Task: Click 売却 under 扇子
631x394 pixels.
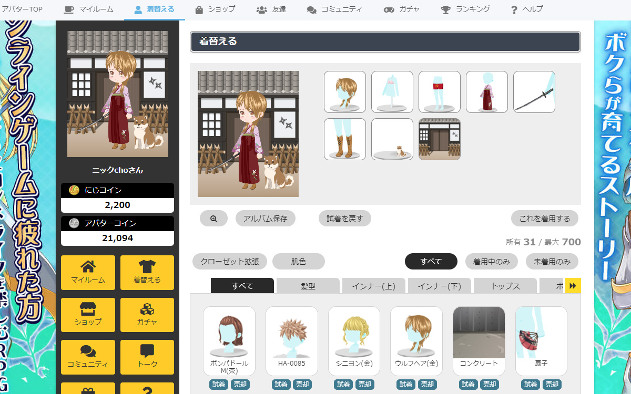Action: point(551,385)
